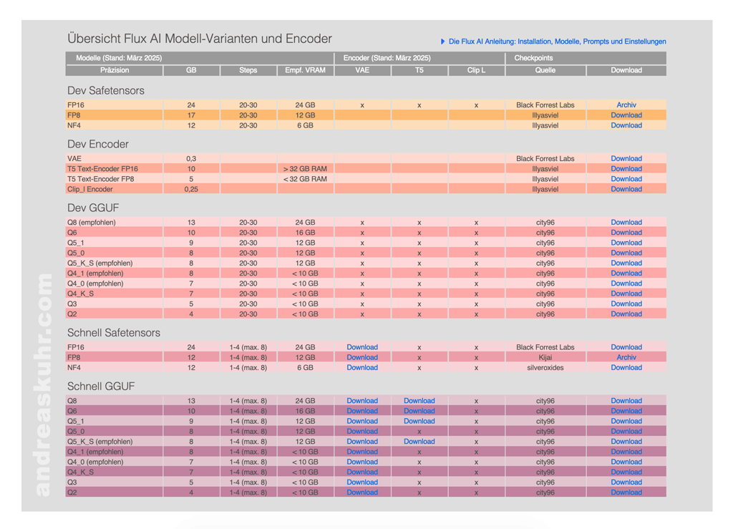Download Dev GGUF Q4_1 (empfohlen) checkpoint
This screenshot has height=529, width=733.
pos(626,274)
